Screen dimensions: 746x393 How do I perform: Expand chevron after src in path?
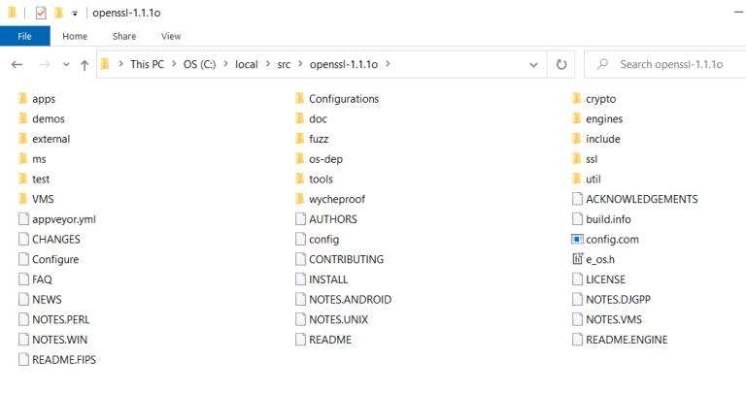click(x=300, y=64)
